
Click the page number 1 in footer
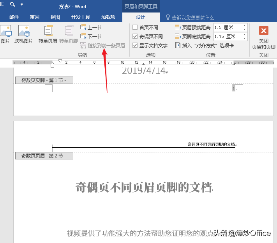coord(234,89)
